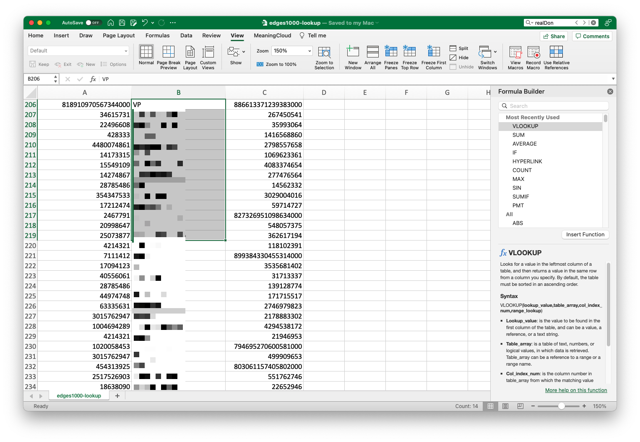Select VLOOKUP in Most Recently Used list
Screen dimensions: 640x442
(x=525, y=126)
